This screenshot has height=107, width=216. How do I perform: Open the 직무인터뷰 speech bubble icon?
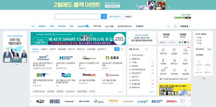[x=174, y=70]
